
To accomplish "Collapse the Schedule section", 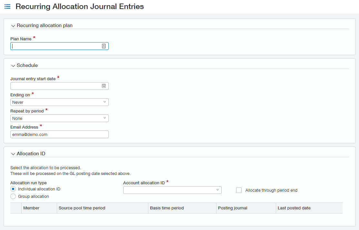I will pyautogui.click(x=13, y=65).
